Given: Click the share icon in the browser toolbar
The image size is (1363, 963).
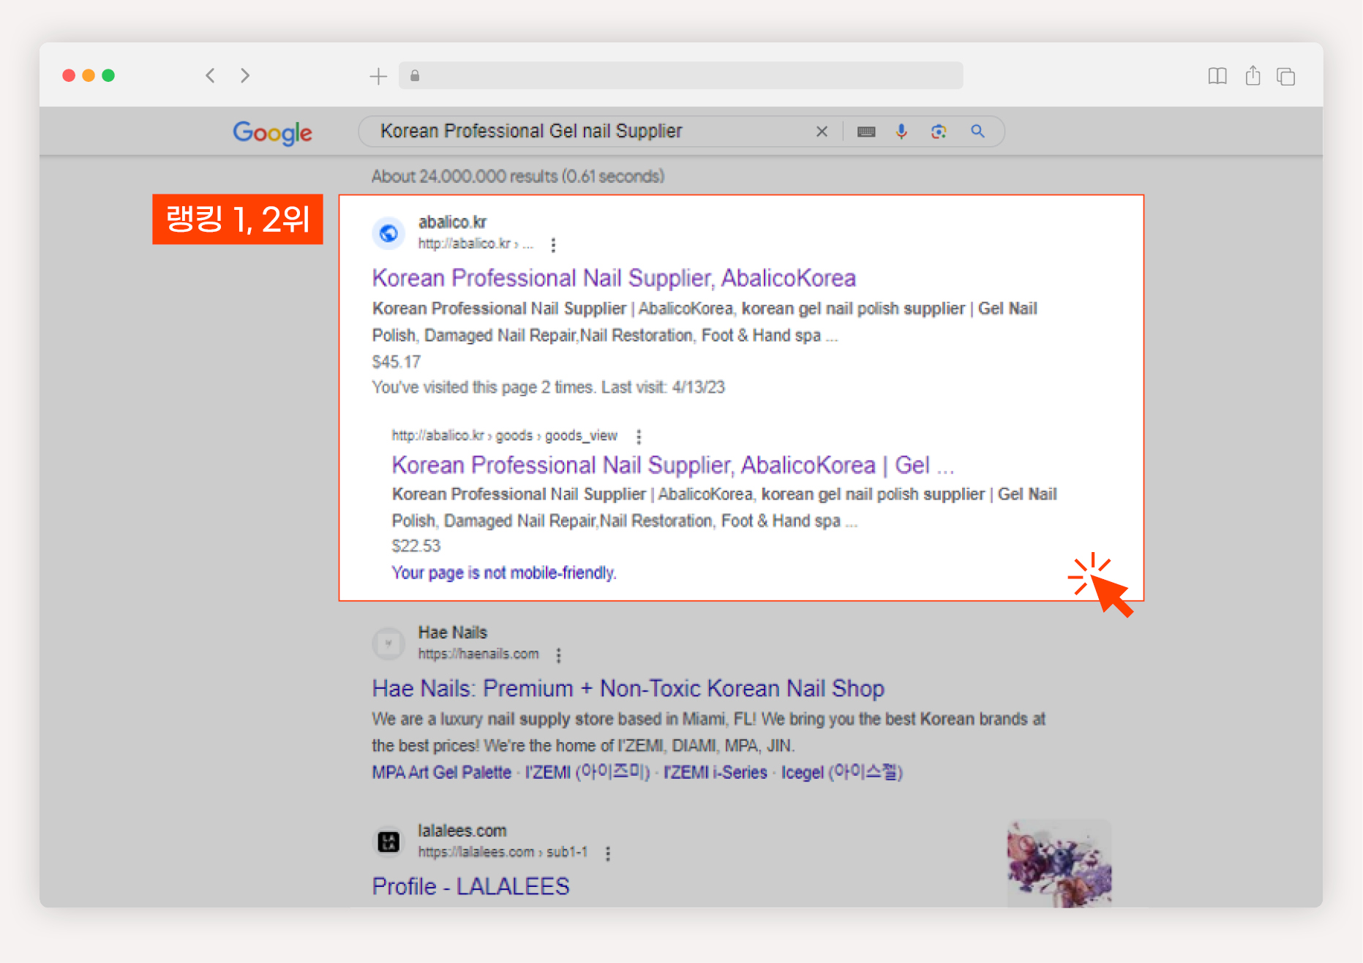Looking at the screenshot, I should tap(1253, 75).
